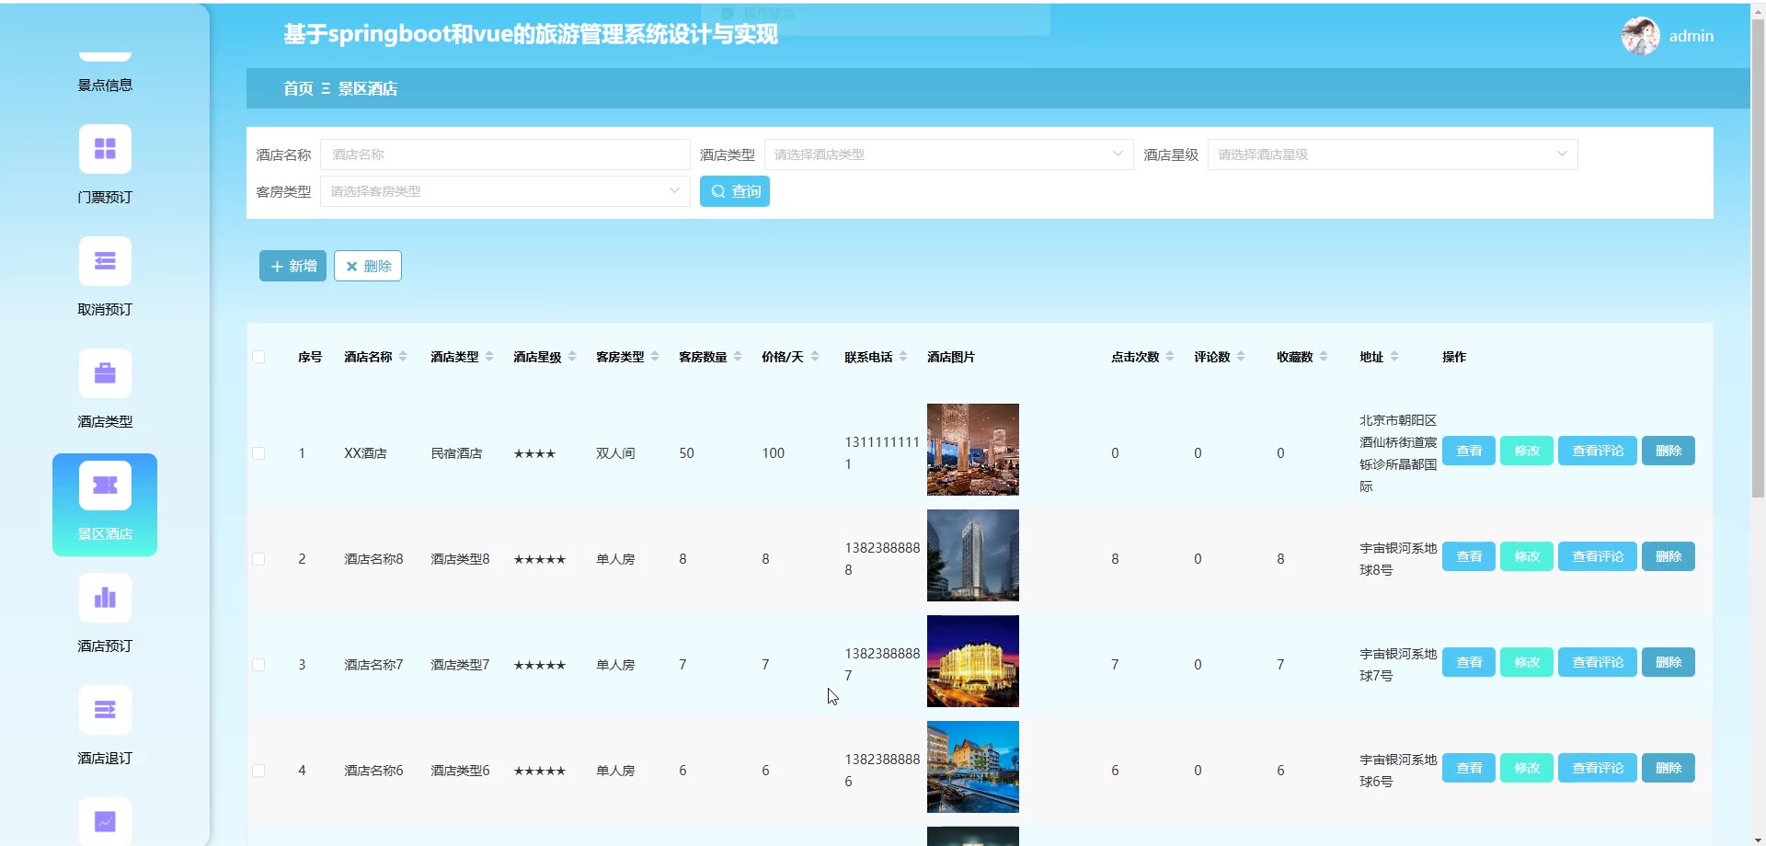Open the 门票预订 sidebar icon
This screenshot has height=846, width=1766.
tap(105, 150)
